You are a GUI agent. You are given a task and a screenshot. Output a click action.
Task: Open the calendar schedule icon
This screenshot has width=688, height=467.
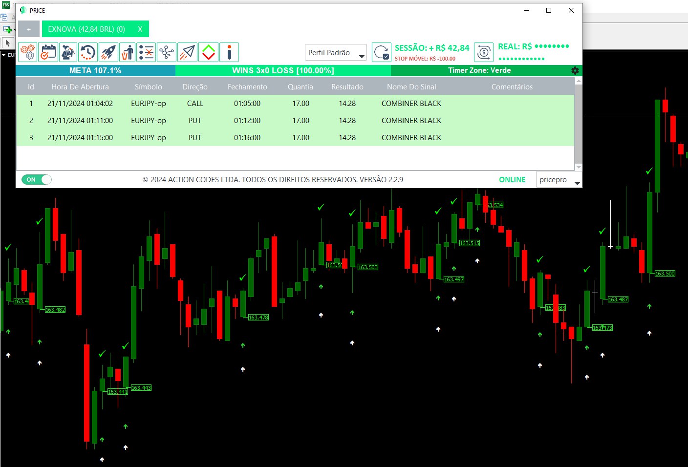48,52
